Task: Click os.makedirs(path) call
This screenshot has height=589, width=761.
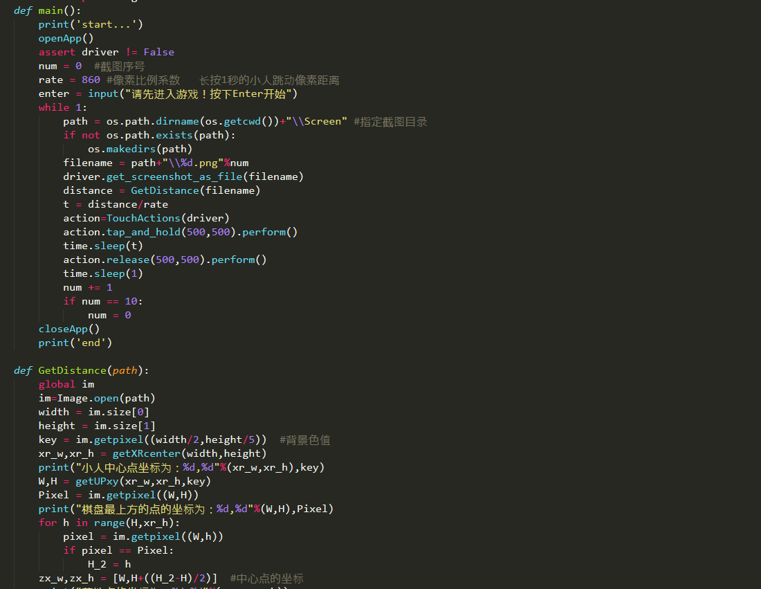Action: [x=140, y=149]
